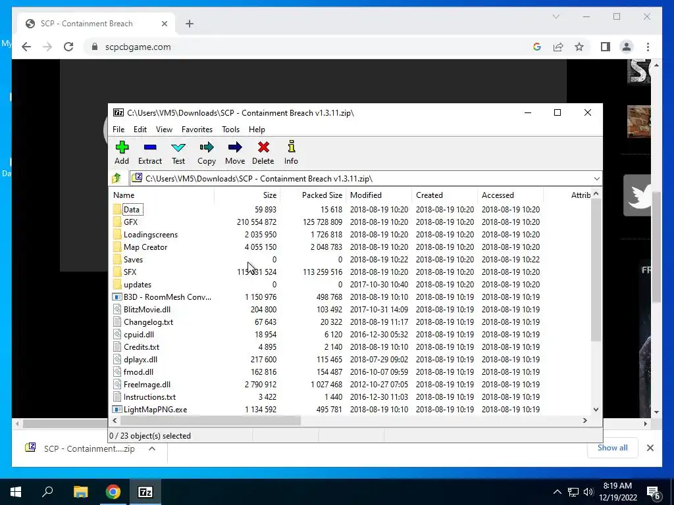674x505 pixels.
Task: Sort by the Packed Size column
Action: 313,195
